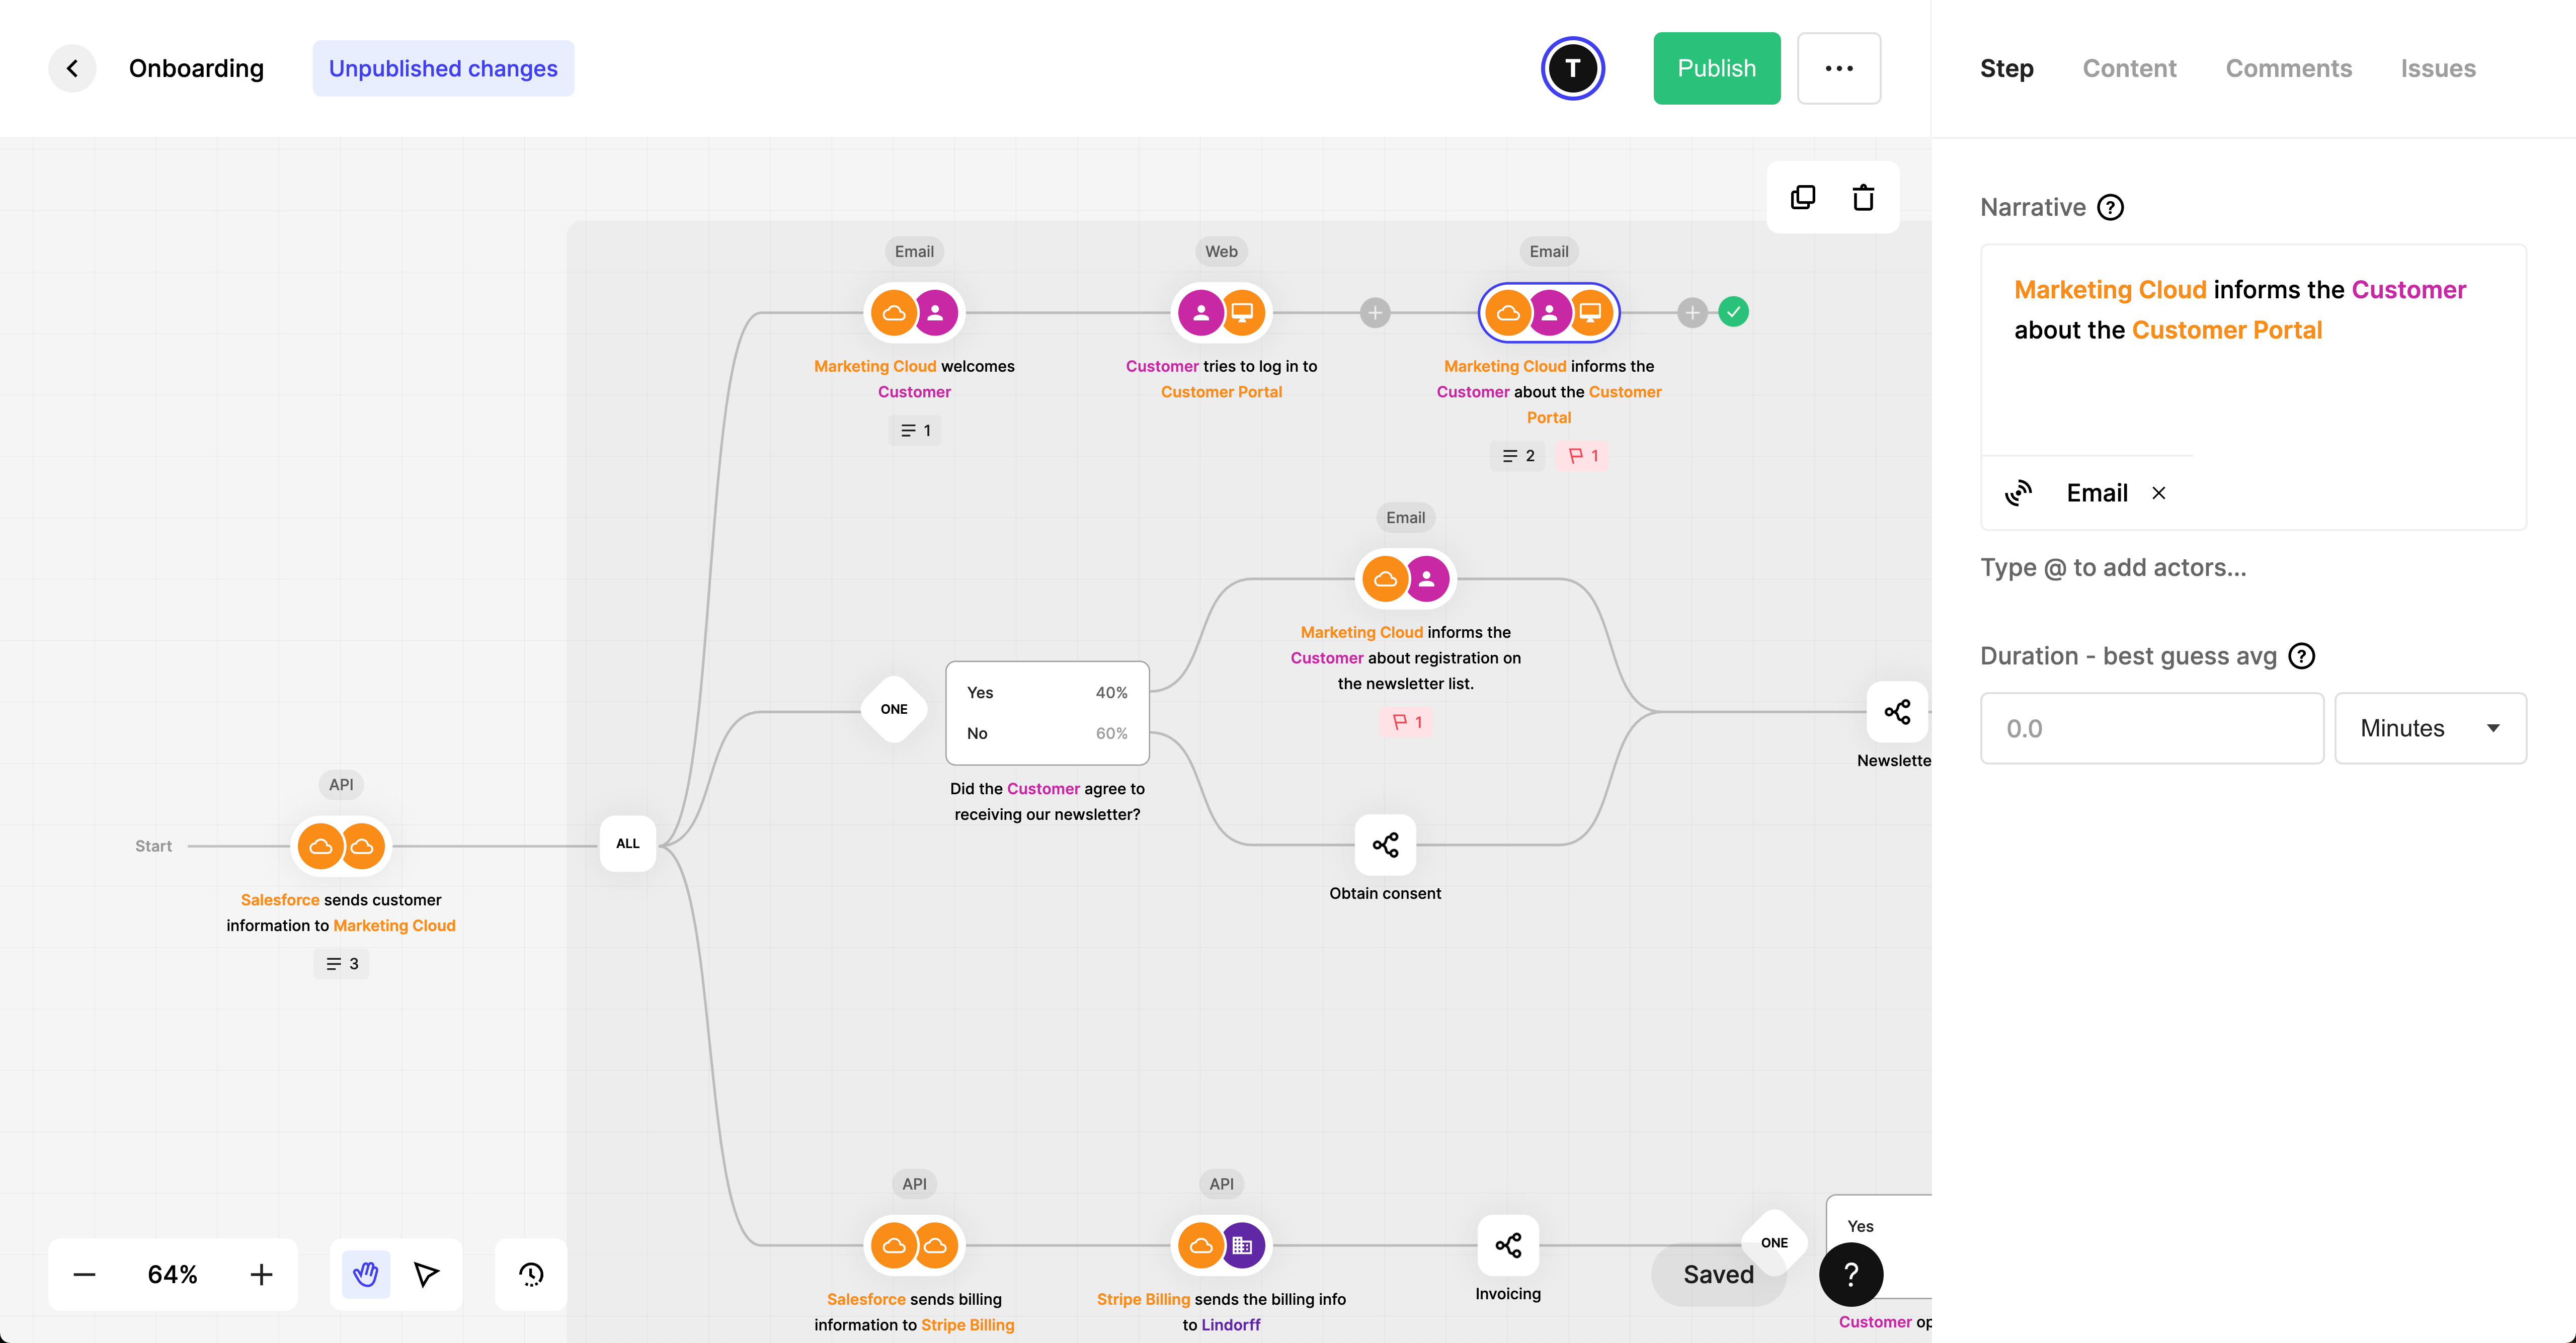The width and height of the screenshot is (2576, 1343).
Task: Open version history with the clock icon
Action: point(530,1274)
